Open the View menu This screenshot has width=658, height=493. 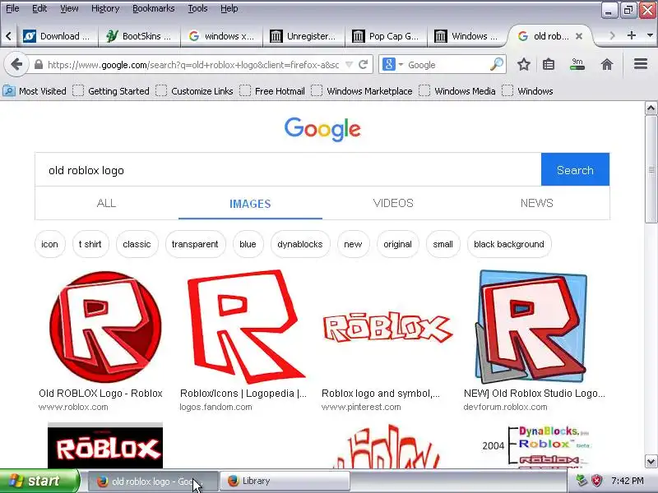pos(69,8)
